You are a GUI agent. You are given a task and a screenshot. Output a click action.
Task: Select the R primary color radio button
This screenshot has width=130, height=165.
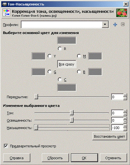coord(60,49)
